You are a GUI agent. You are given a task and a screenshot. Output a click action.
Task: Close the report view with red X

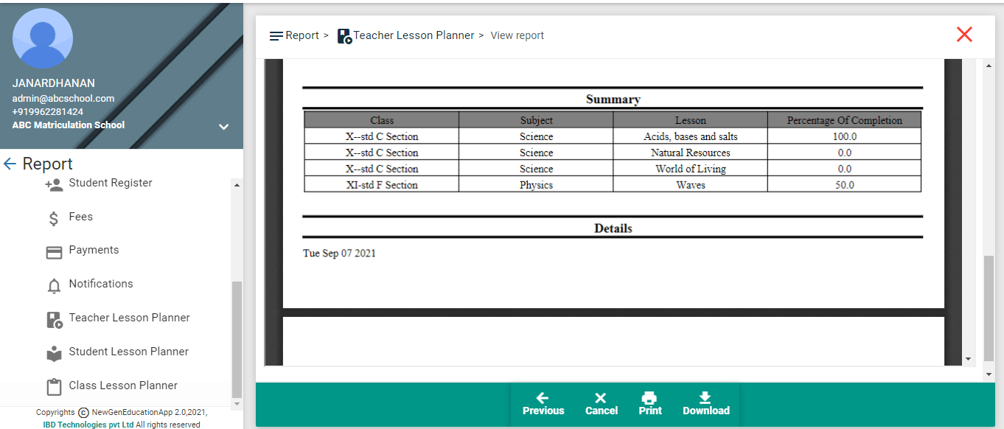[x=964, y=34]
